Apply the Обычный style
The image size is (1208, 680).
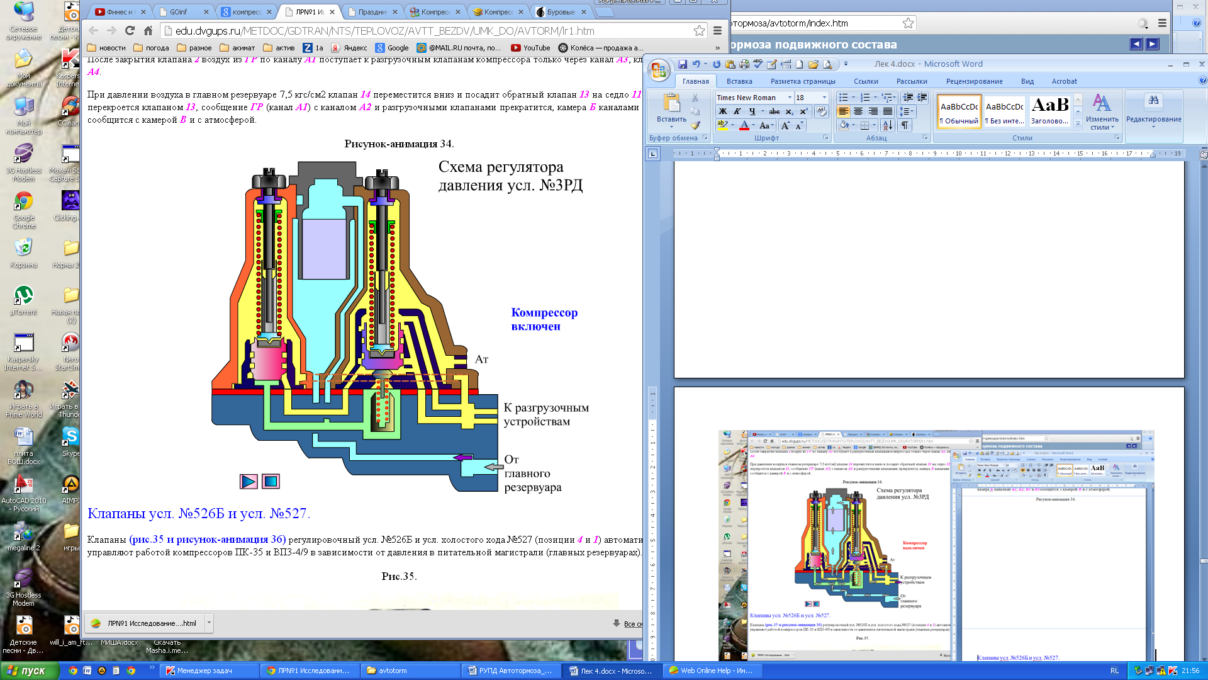pos(959,112)
